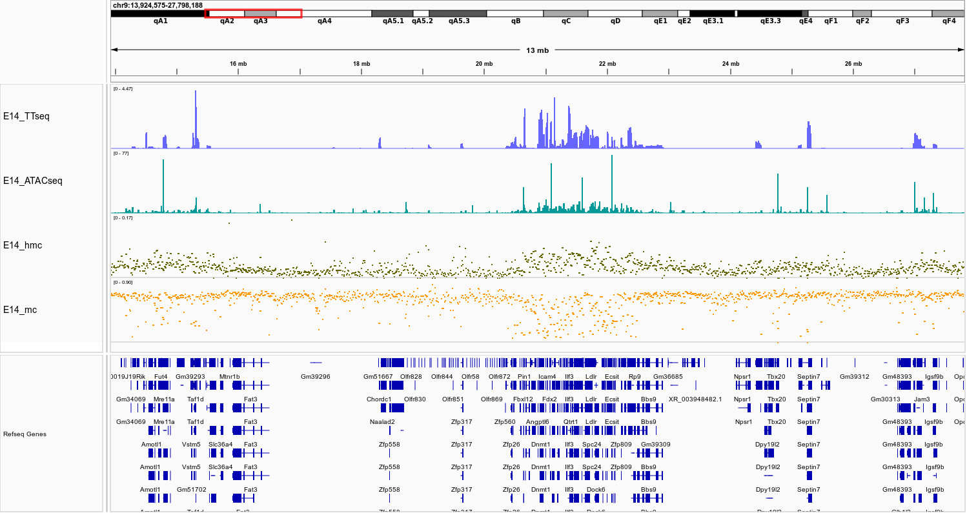Click the mc data range label 0 - 0.90
The width and height of the screenshot is (967, 513).
click(x=123, y=282)
